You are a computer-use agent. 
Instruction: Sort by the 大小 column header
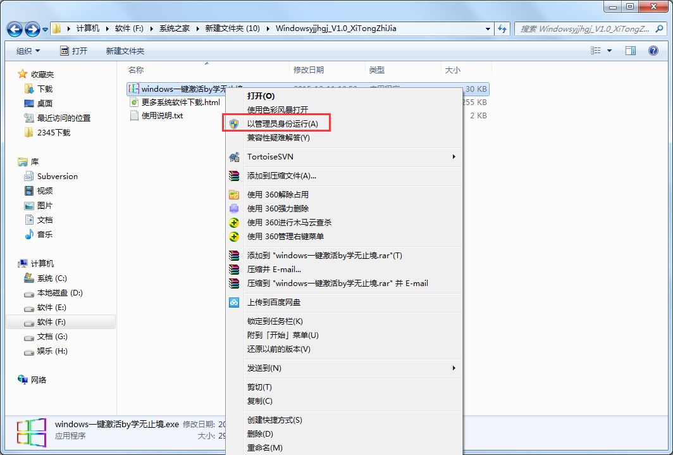(452, 70)
